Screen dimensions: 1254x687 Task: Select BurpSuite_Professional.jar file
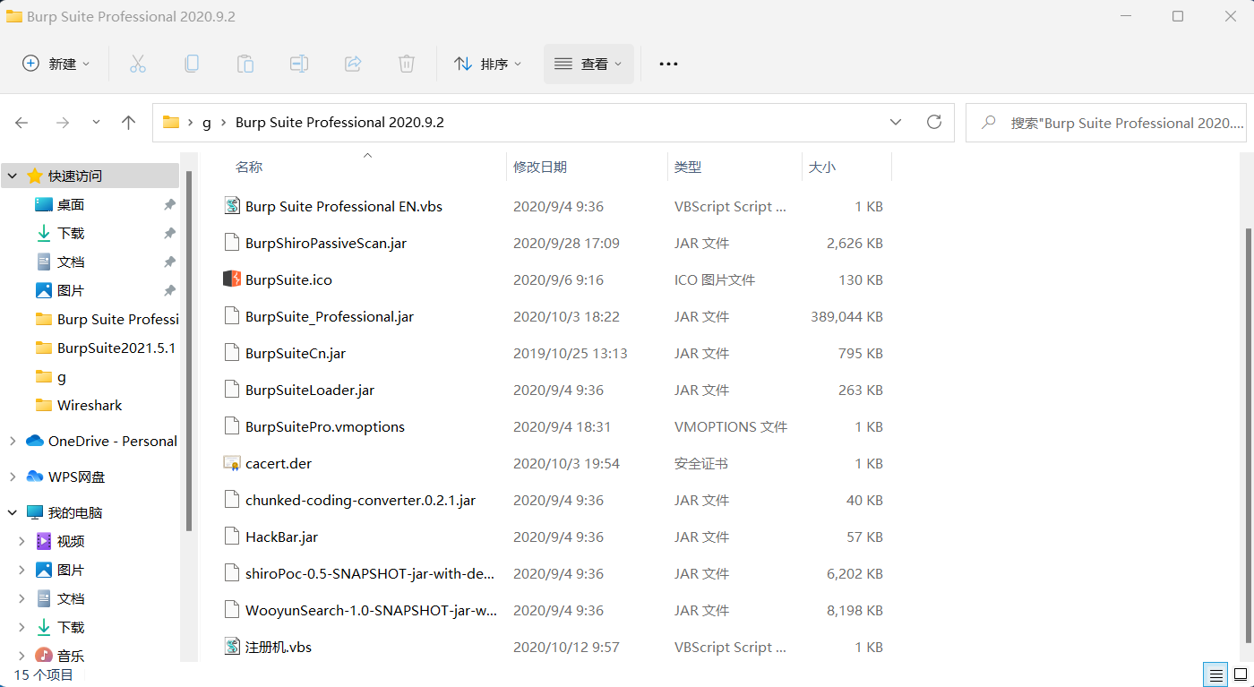tap(330, 316)
